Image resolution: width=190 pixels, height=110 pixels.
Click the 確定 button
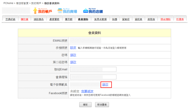tap(85, 105)
